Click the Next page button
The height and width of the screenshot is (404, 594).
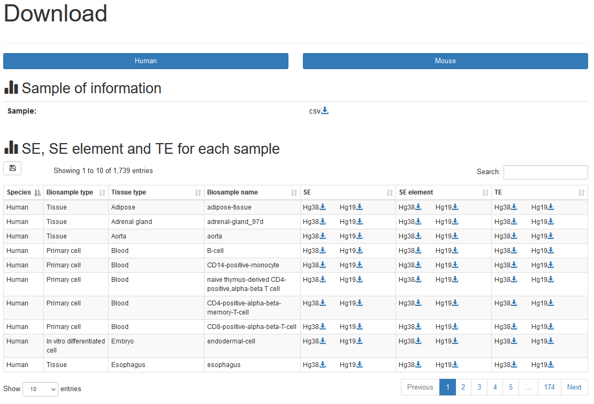574,387
